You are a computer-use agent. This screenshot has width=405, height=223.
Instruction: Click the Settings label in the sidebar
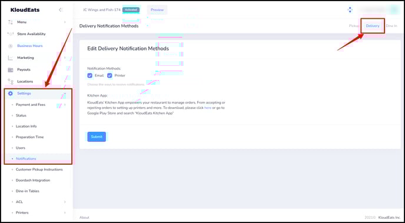[24, 94]
